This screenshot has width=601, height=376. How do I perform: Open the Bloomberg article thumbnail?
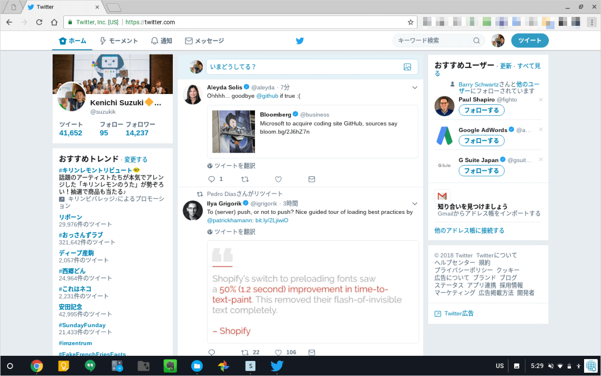click(x=233, y=132)
